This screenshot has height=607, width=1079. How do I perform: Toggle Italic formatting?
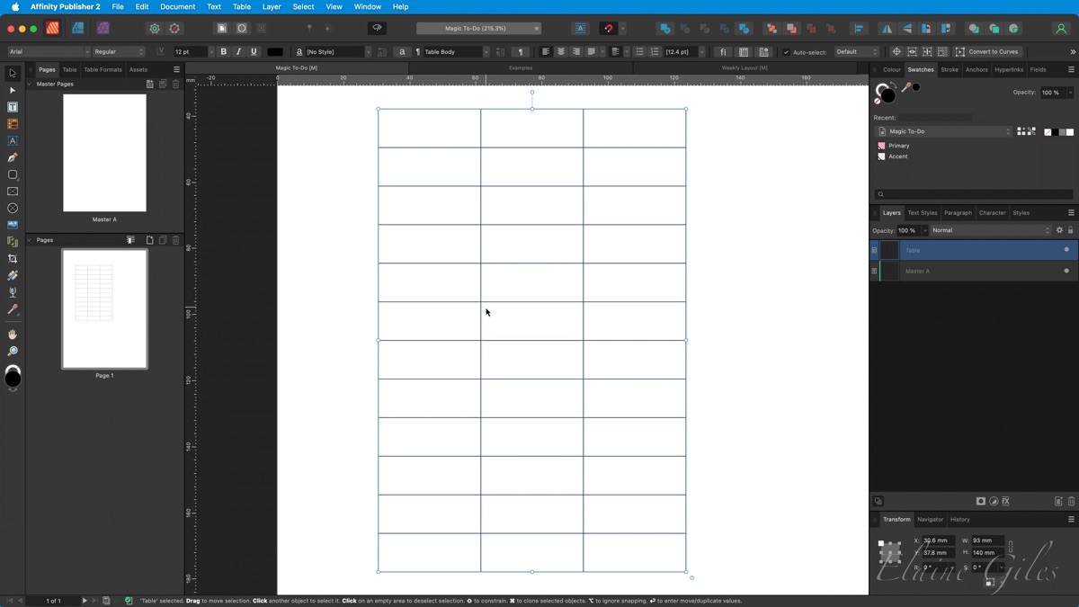click(238, 52)
